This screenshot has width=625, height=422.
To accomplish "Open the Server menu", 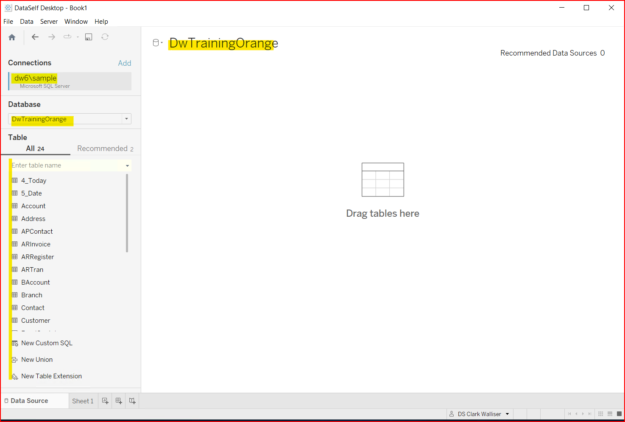I will [49, 22].
